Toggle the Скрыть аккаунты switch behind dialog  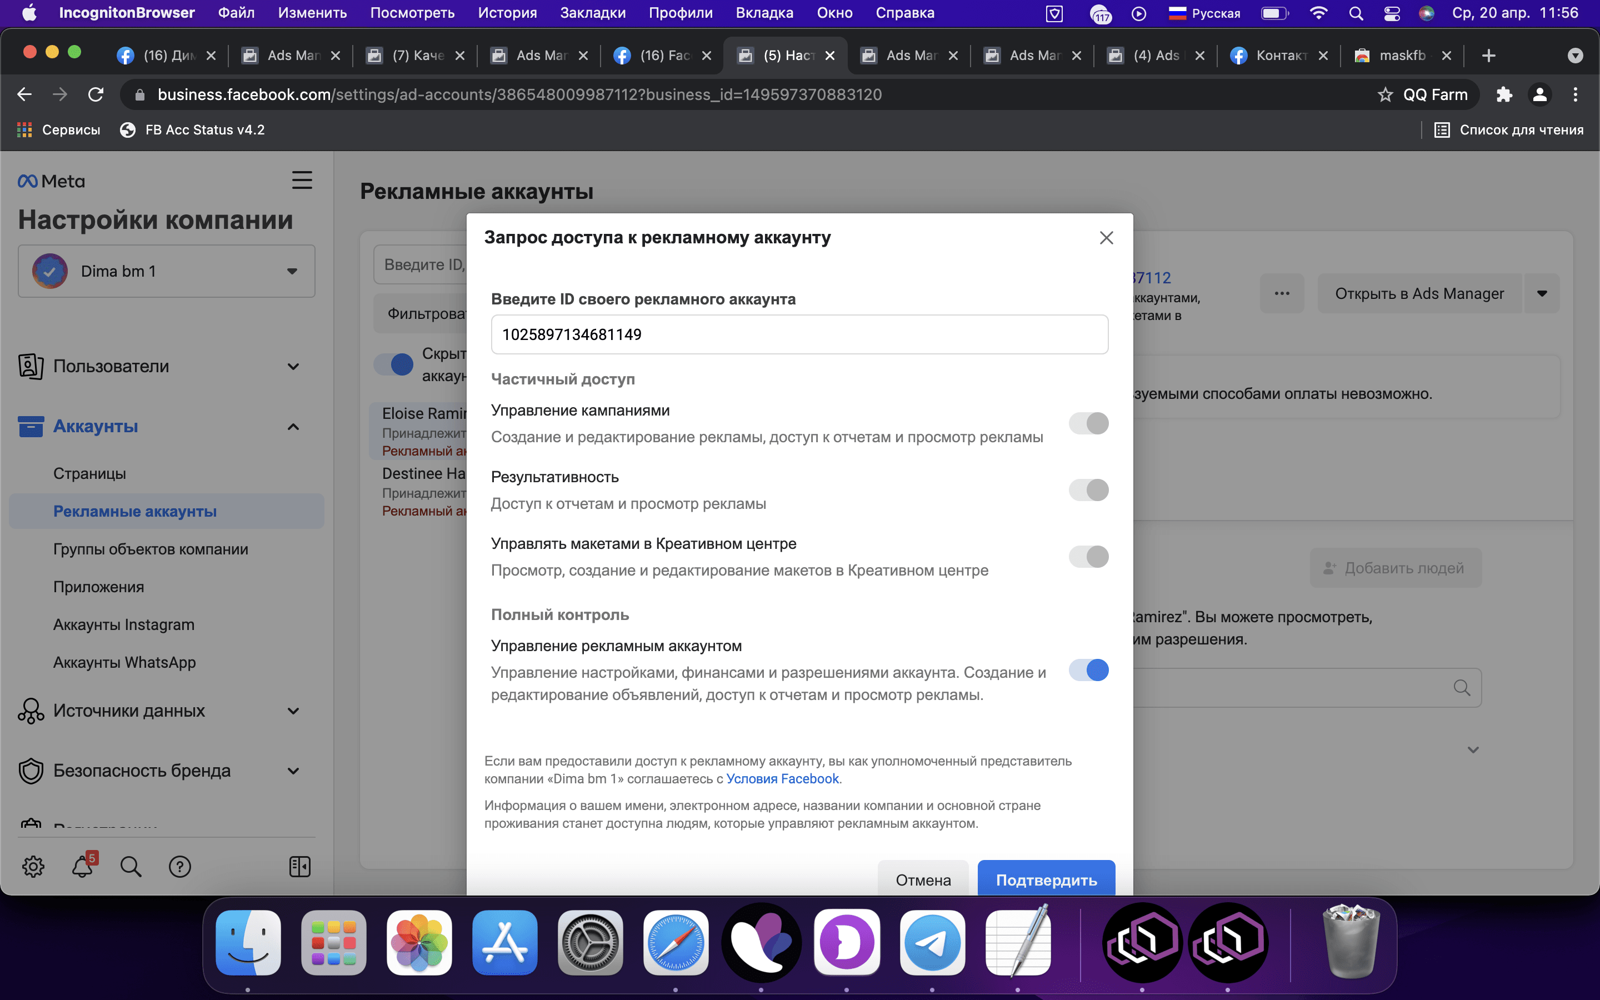pos(393,364)
